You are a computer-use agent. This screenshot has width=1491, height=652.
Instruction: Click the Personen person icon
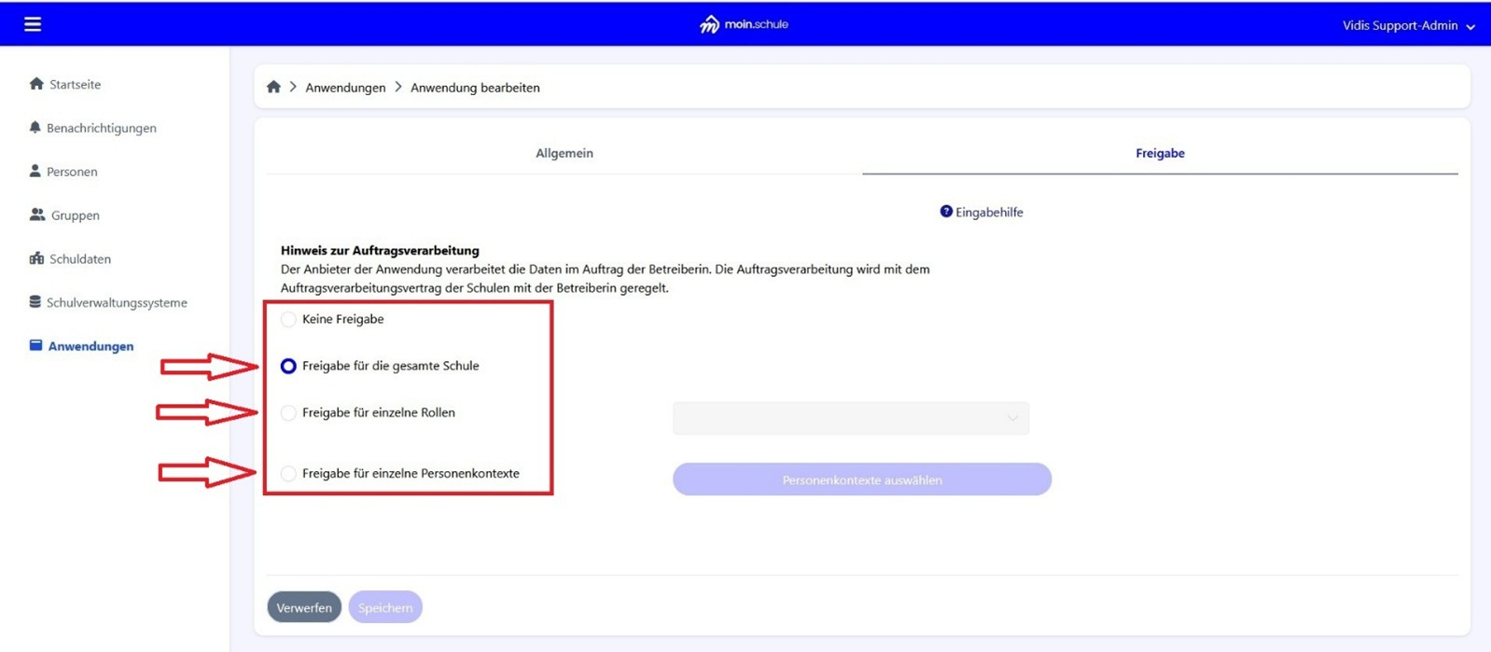tap(35, 172)
